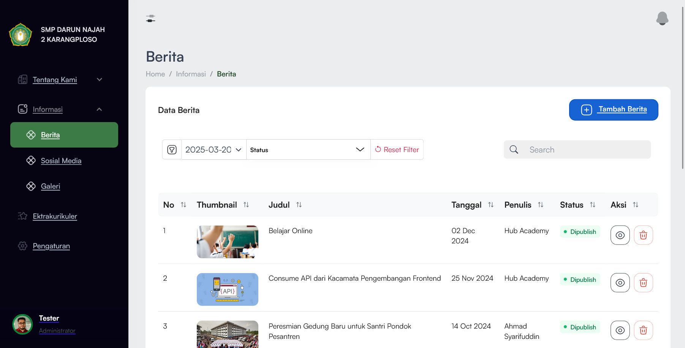Open the 2025-03-20 date dropdown
The image size is (685, 348).
tap(214, 149)
